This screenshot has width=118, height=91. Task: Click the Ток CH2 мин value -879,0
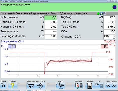tap(109, 27)
